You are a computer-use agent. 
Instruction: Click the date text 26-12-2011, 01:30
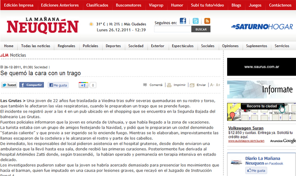pyautogui.click(x=18, y=67)
